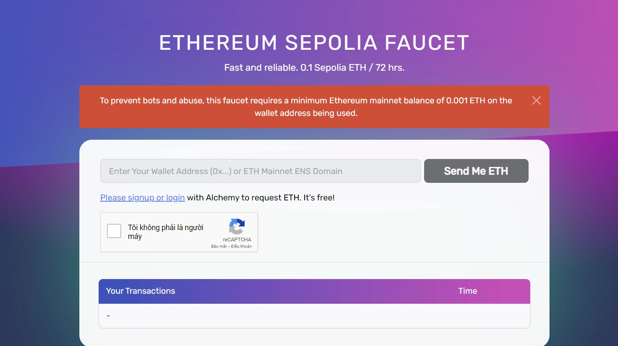Click the reCAPTCHA label under the logo
Viewport: 618px width, 346px height.
point(237,239)
